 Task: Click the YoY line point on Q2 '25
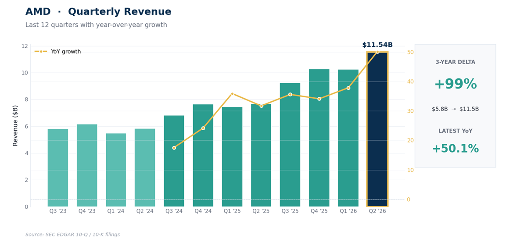pyautogui.click(x=261, y=106)
